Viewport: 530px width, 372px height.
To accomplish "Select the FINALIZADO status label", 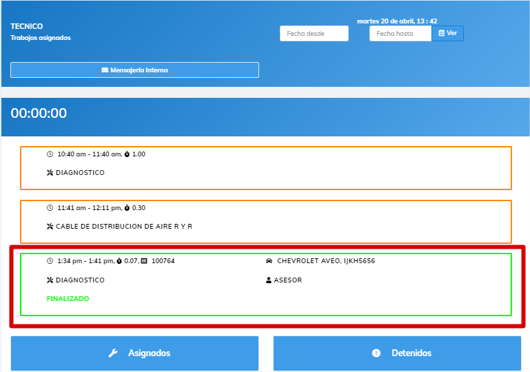I will [68, 299].
